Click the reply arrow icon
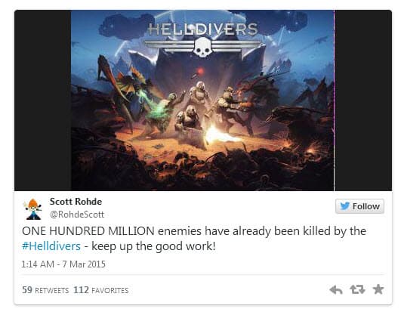 336,290
